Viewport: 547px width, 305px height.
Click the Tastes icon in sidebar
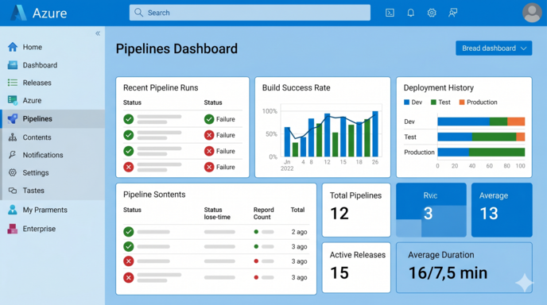13,191
